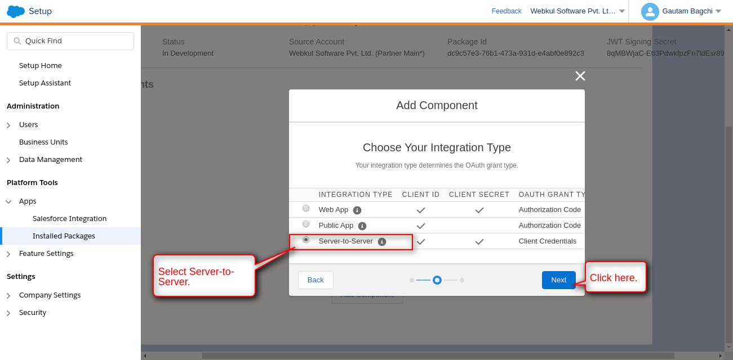Click the Public App Client ID checkmark
733x360 pixels.
point(421,226)
